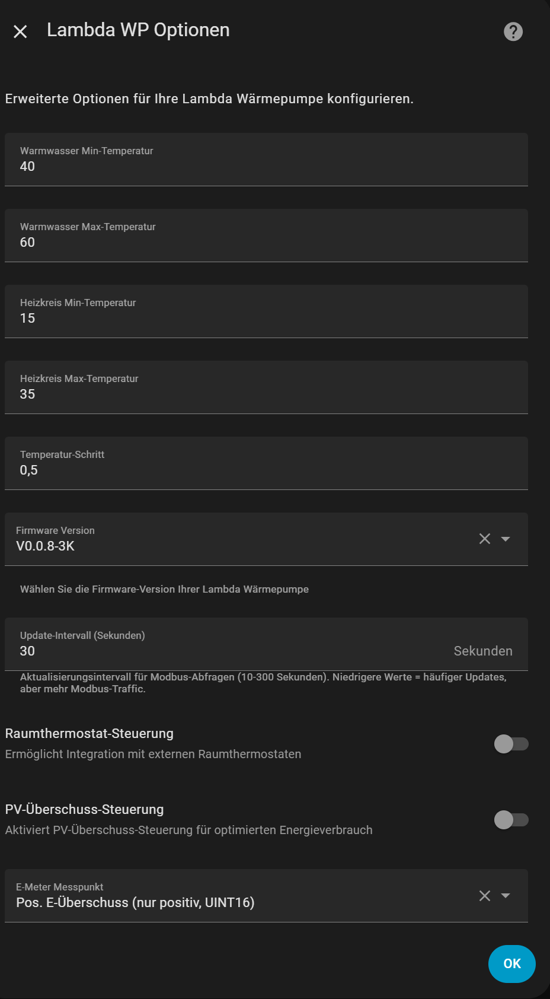The height and width of the screenshot is (999, 550).
Task: Confirm settings with the OK button
Action: point(511,963)
